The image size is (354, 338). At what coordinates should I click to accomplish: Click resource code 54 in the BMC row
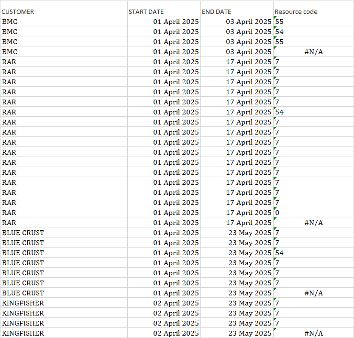[x=314, y=32]
